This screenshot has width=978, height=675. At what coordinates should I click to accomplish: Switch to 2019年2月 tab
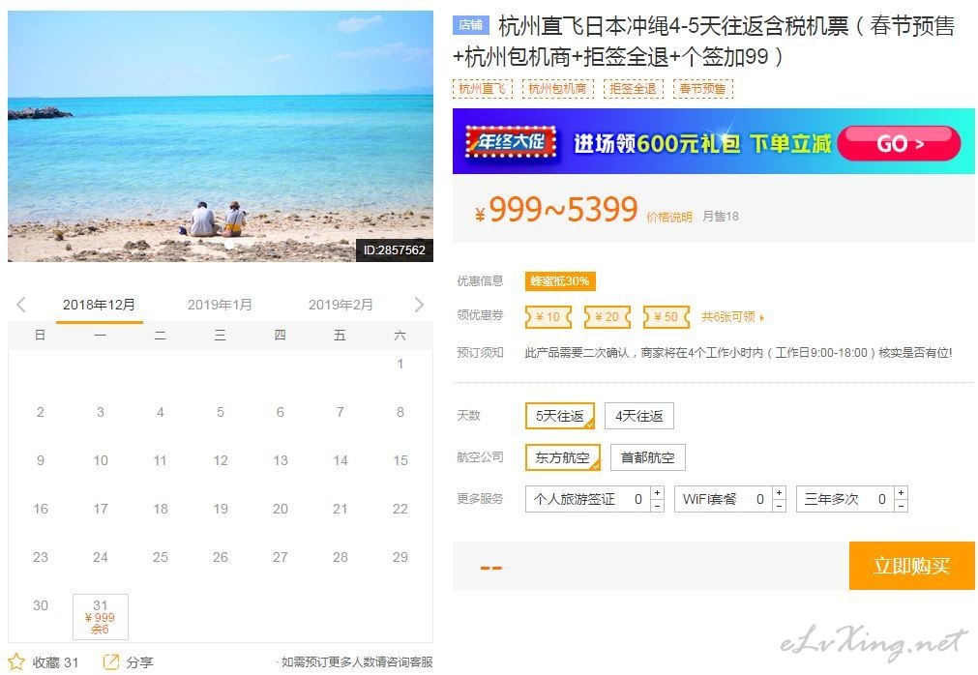(341, 305)
